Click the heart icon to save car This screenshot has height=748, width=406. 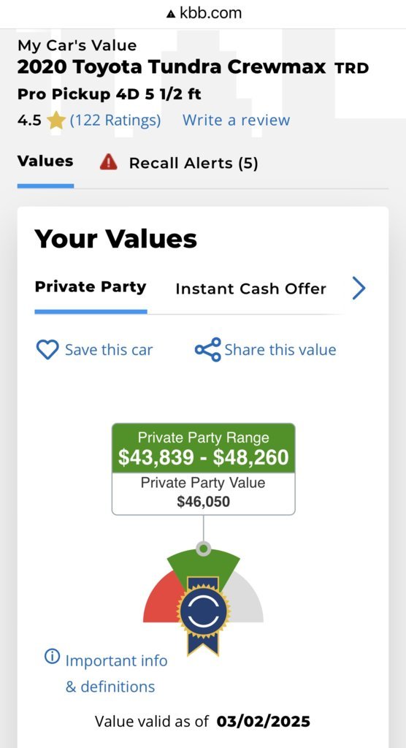47,350
